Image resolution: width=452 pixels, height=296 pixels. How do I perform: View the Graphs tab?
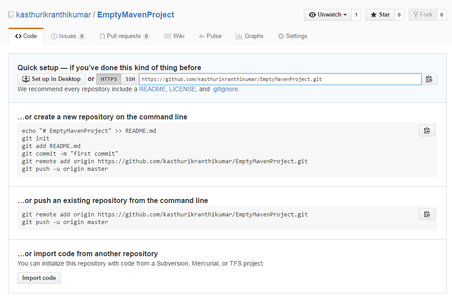coord(249,36)
